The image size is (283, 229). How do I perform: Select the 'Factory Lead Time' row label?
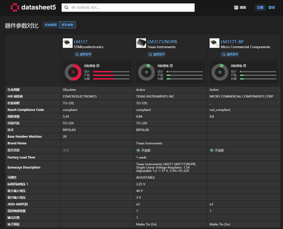click(x=21, y=157)
